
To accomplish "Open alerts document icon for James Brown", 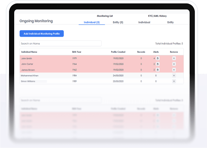I will 158,70.
